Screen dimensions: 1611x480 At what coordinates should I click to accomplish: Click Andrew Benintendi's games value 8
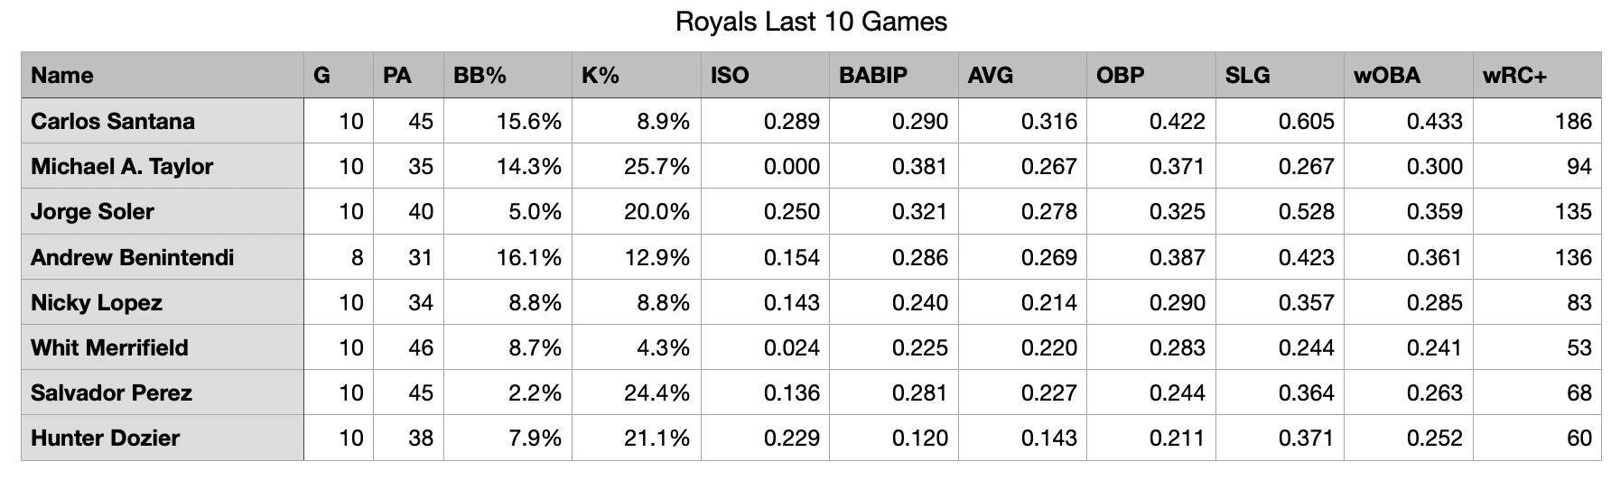coord(357,257)
